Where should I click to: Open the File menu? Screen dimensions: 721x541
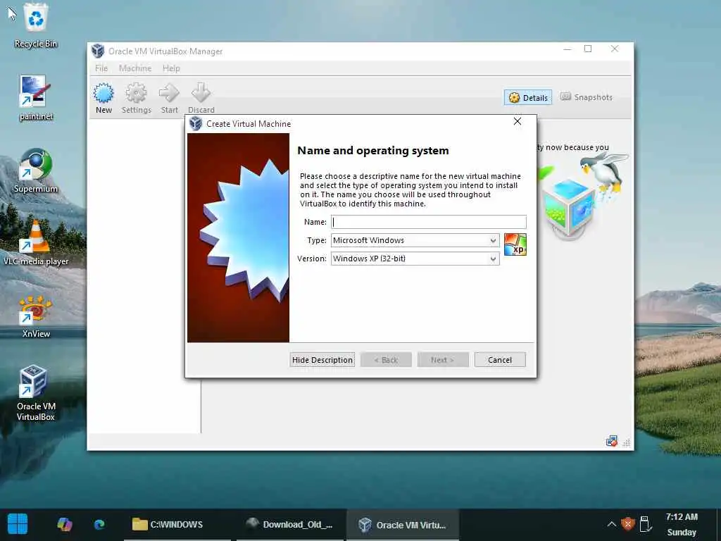point(101,68)
